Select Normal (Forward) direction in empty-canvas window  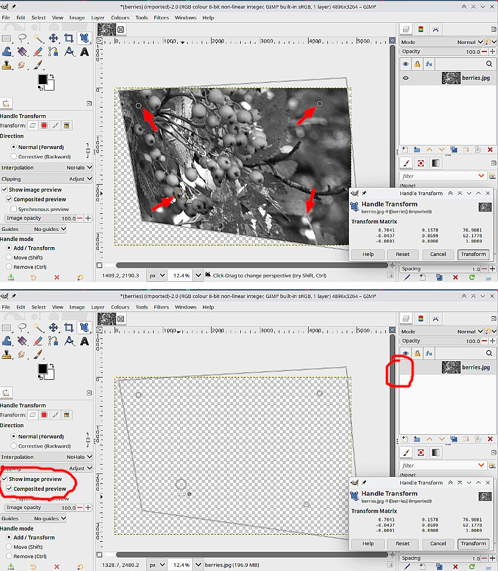(x=37, y=436)
